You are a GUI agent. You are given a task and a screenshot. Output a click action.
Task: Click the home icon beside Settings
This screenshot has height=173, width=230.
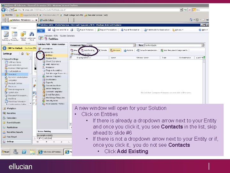point(22,54)
